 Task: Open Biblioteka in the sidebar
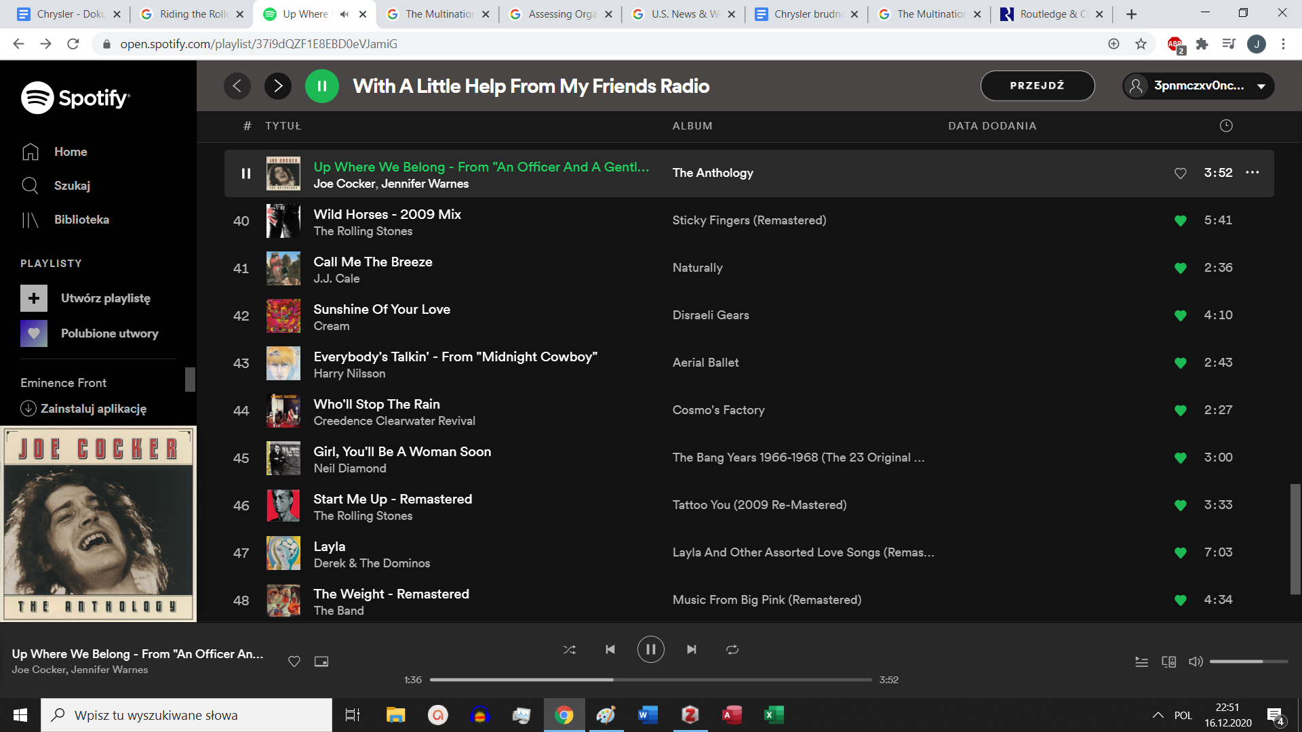click(81, 220)
